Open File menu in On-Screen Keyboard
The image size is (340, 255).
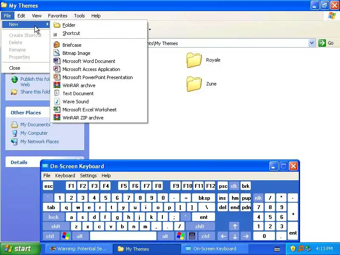point(47,176)
